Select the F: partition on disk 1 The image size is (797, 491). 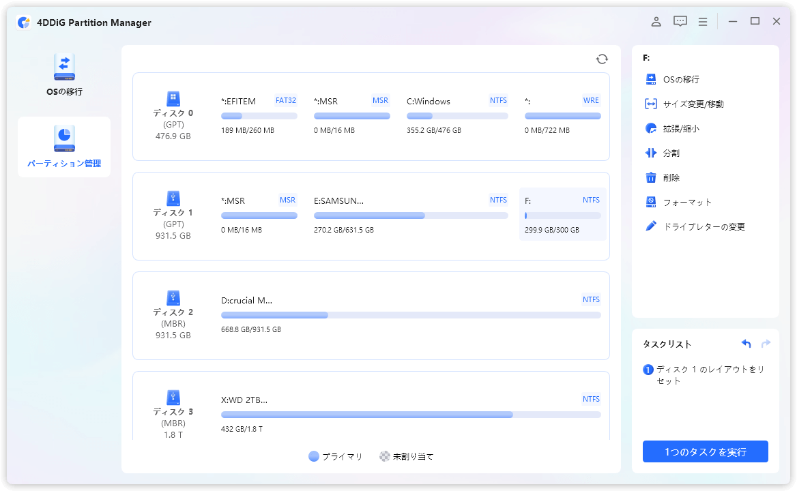563,214
